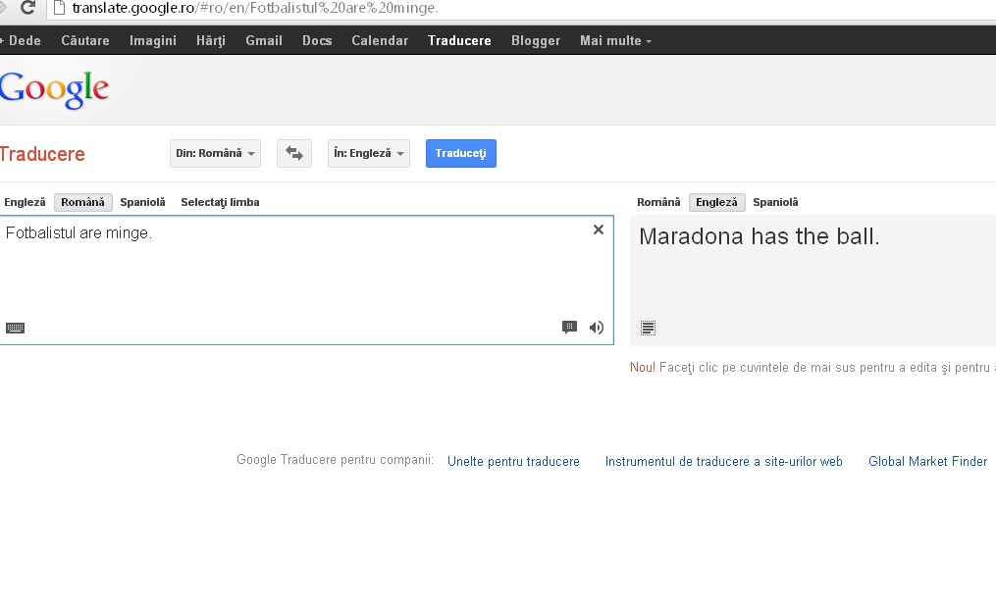Click Traducere in the top bar
This screenshot has width=996, height=613.
(459, 40)
